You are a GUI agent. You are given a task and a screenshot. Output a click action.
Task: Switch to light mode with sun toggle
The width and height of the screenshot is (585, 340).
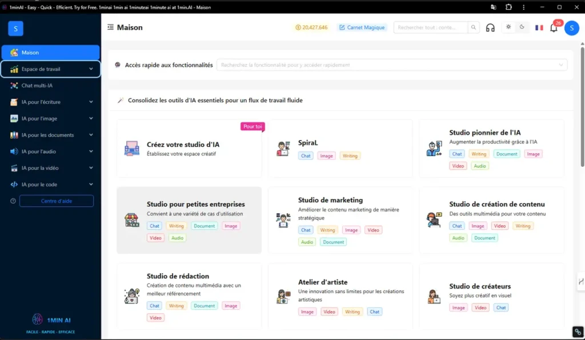508,27
